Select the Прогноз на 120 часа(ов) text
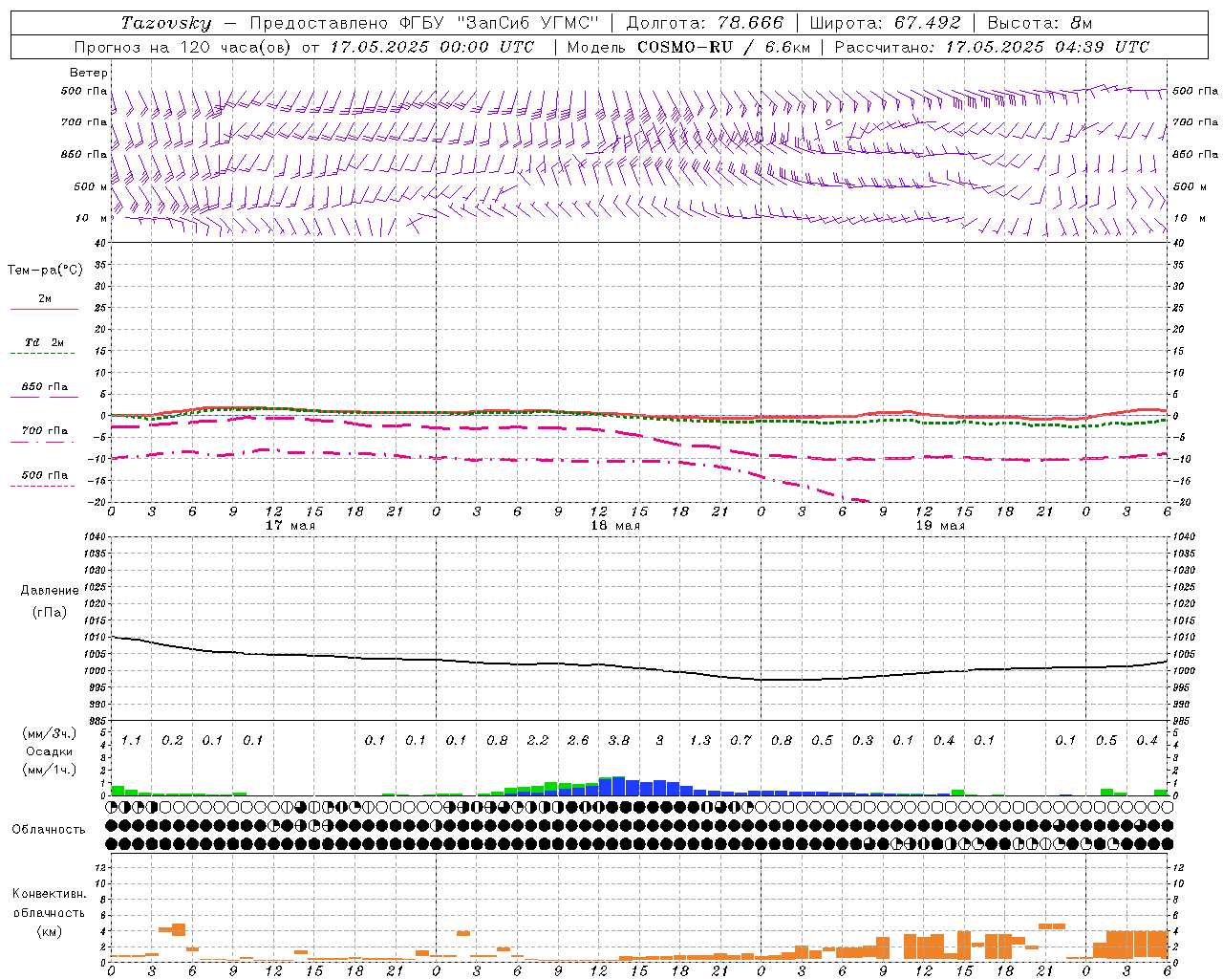The width and height of the screenshot is (1223, 979). tap(185, 47)
